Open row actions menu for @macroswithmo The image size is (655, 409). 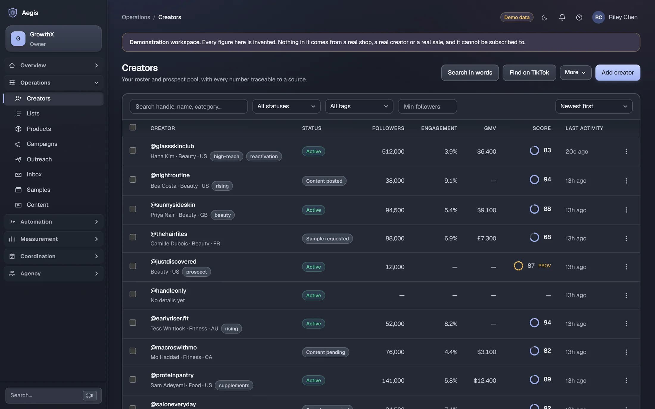point(626,352)
